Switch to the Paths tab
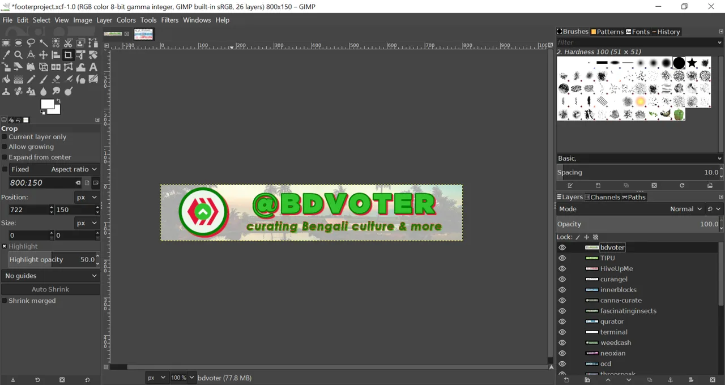The width and height of the screenshot is (725, 385). click(634, 197)
